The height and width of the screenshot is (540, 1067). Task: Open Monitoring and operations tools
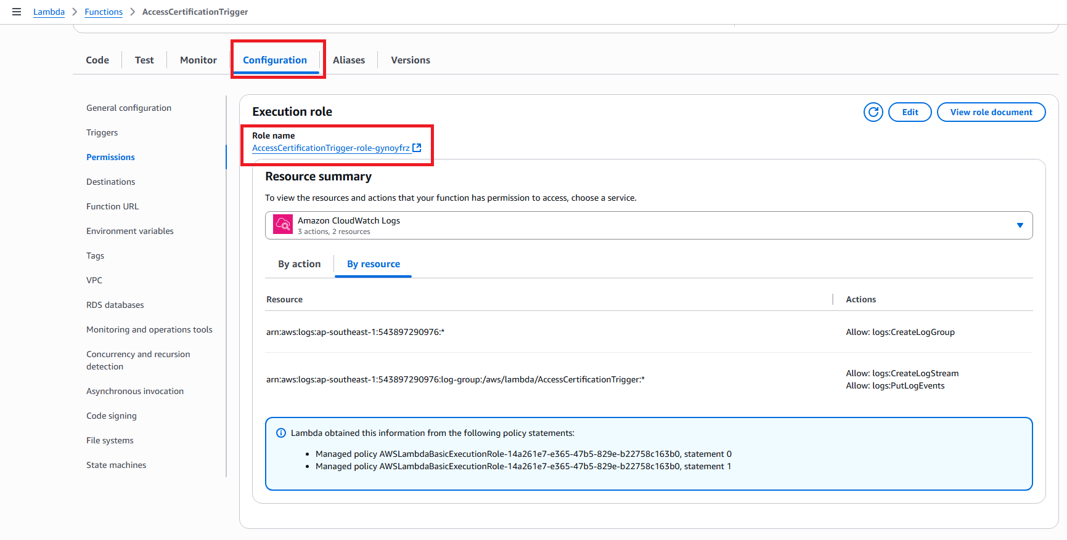click(149, 329)
